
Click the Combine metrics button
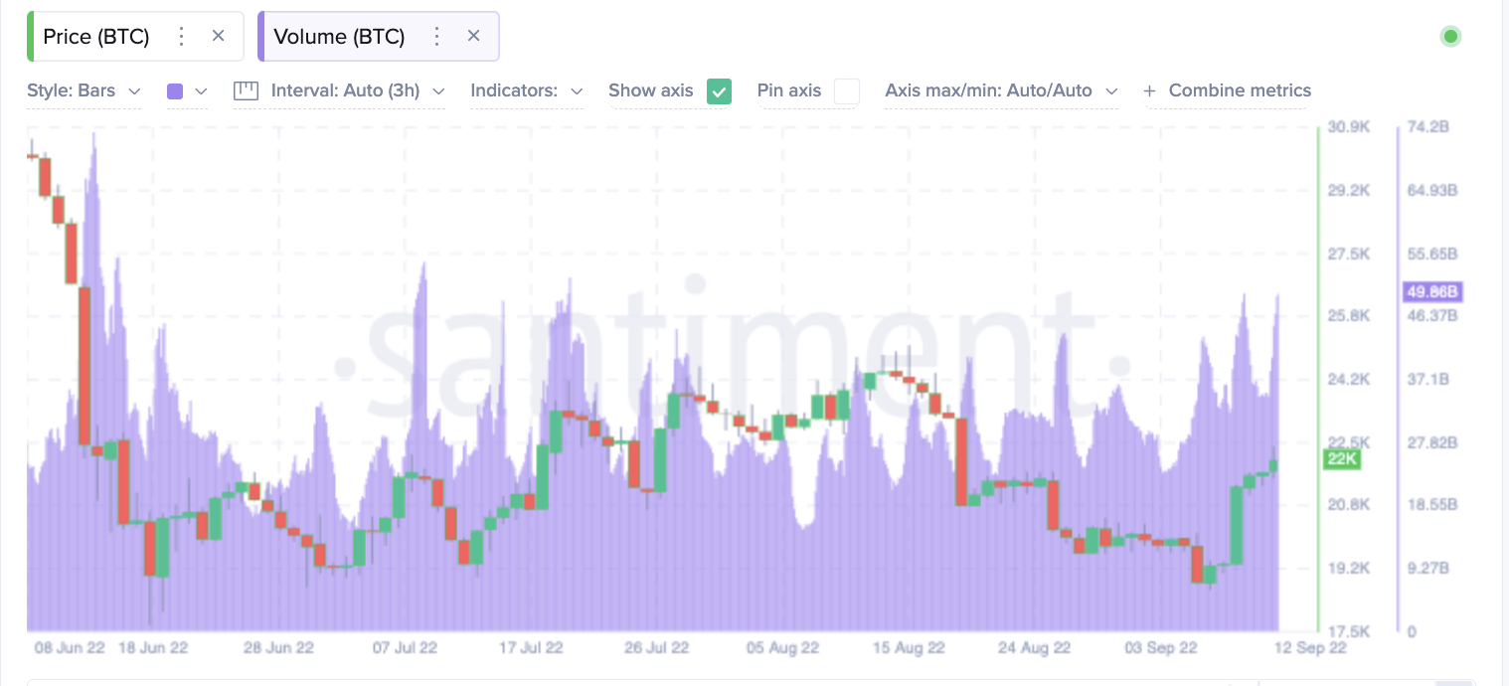1239,90
